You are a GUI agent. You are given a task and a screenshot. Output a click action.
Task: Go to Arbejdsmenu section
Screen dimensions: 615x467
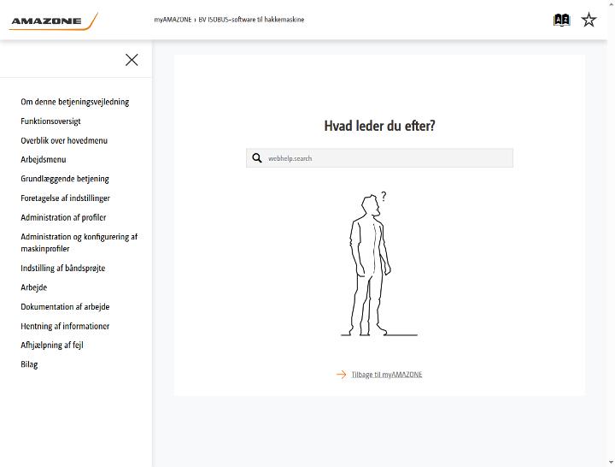pos(44,159)
